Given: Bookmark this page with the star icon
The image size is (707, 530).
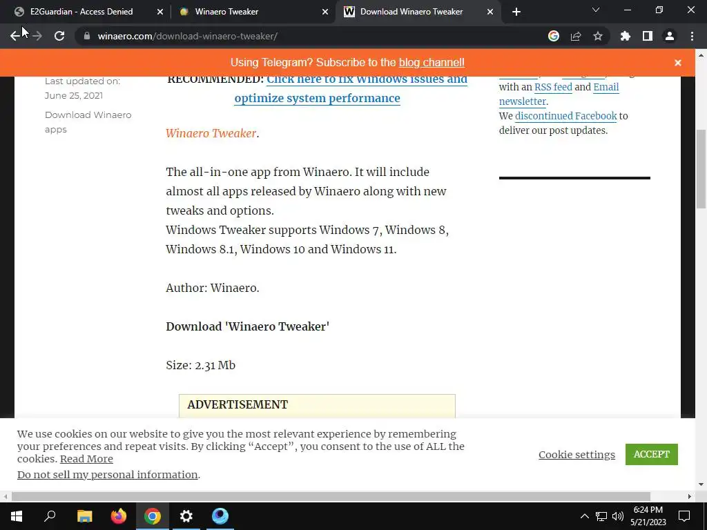Looking at the screenshot, I should point(598,36).
